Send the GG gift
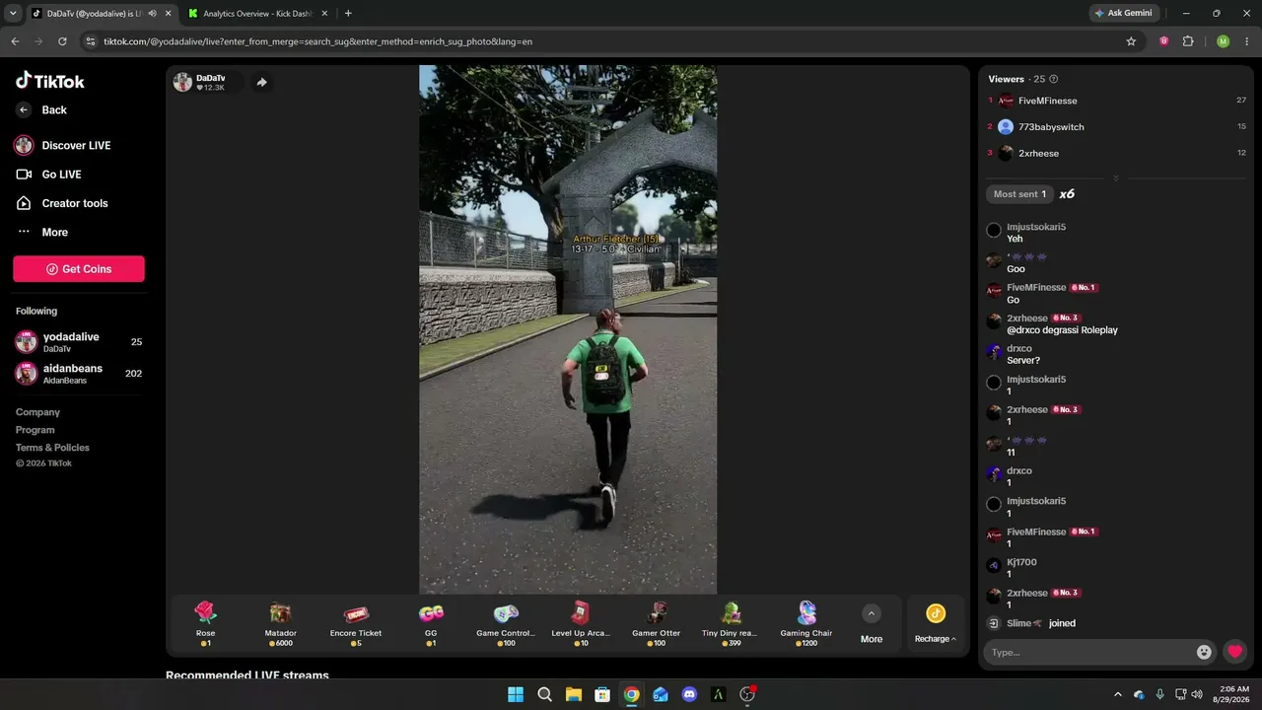This screenshot has width=1262, height=710. click(x=431, y=624)
